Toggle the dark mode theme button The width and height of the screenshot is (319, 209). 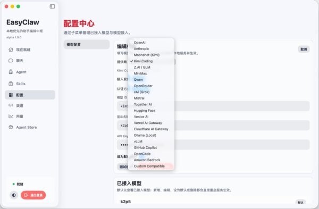pos(14,195)
